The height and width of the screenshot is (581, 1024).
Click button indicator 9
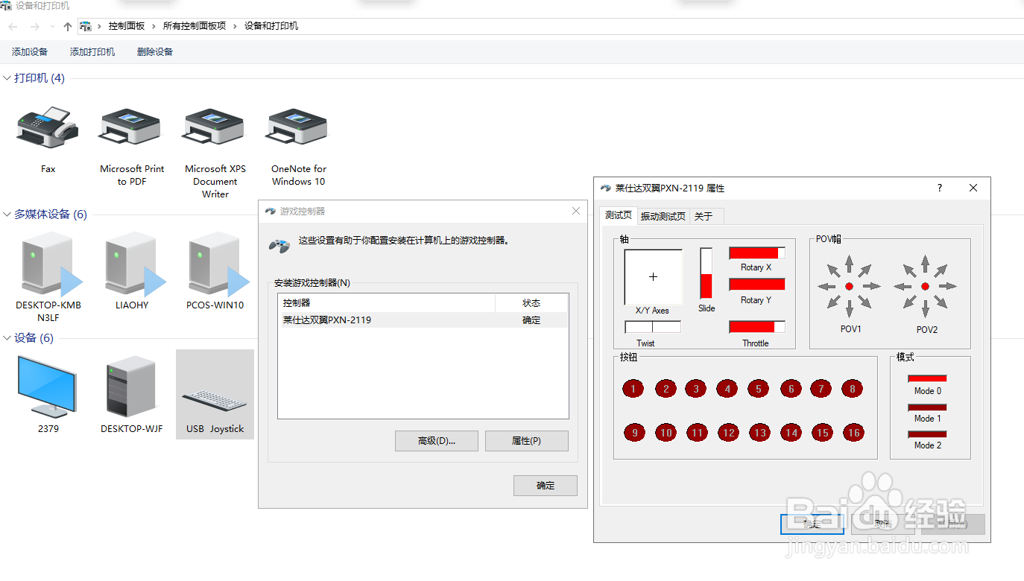coord(633,432)
